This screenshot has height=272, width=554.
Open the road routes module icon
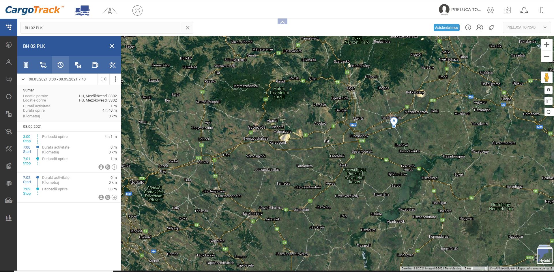[110, 11]
